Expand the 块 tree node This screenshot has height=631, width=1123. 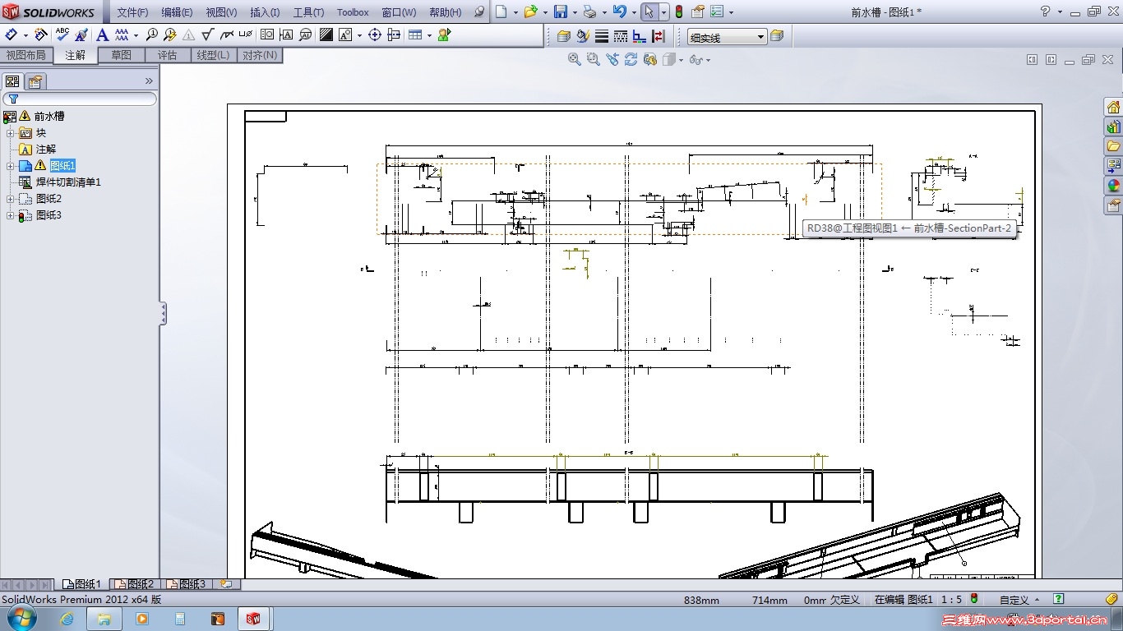click(10, 133)
